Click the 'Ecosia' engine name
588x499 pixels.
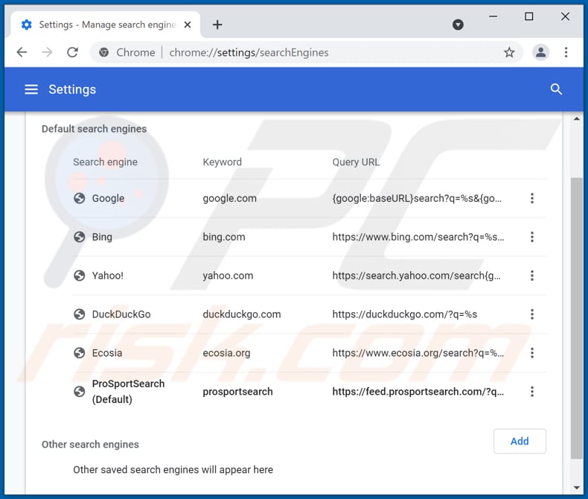[107, 353]
